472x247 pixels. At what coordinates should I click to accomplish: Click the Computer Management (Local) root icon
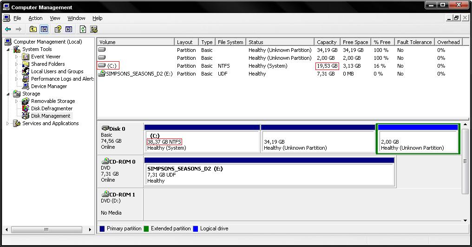point(8,42)
